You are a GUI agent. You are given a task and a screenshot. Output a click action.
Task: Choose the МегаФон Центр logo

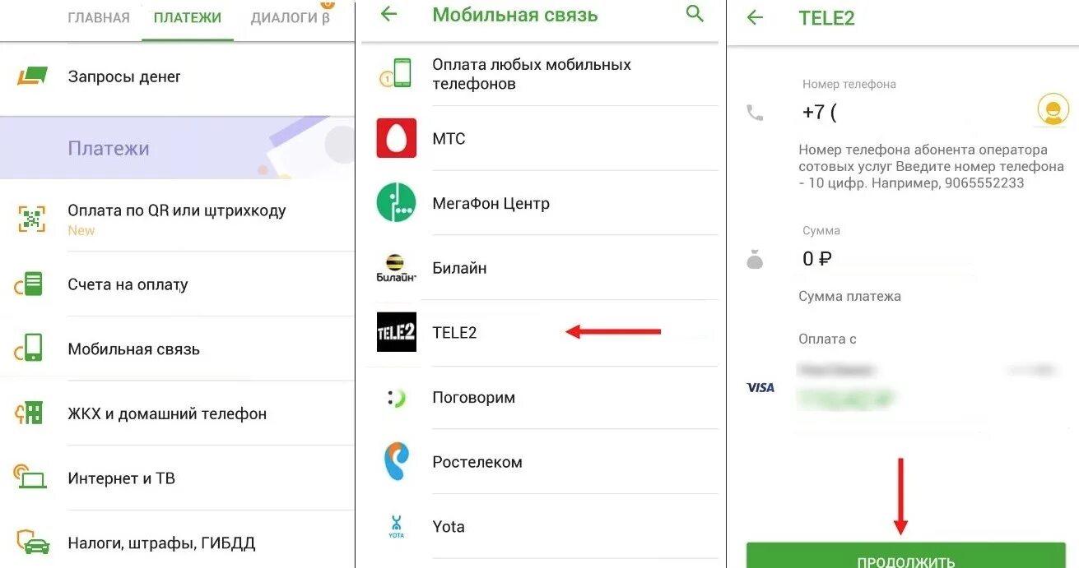point(397,203)
